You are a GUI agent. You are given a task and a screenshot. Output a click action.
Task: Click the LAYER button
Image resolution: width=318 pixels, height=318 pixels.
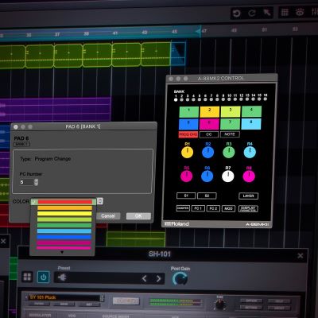click(x=248, y=196)
